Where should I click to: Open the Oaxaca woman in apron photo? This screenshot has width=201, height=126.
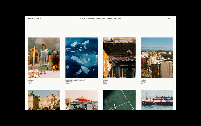click(x=44, y=58)
